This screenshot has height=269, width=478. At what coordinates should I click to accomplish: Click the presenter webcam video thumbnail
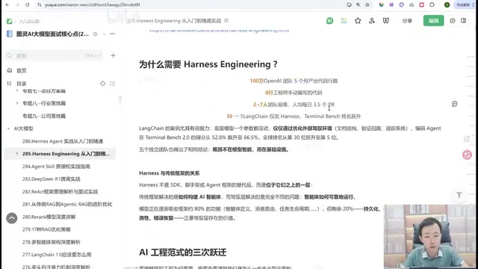[430, 237]
